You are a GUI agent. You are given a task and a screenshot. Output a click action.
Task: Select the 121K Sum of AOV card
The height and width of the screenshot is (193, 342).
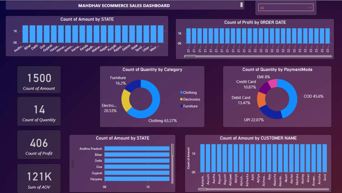tap(39, 179)
